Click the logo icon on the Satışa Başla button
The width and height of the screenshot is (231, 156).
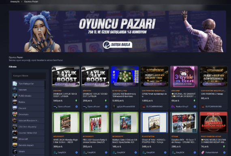click(107, 44)
